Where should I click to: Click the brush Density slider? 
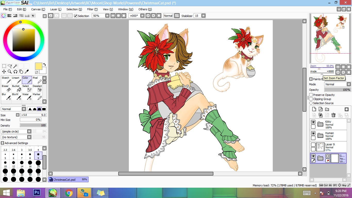33,125
